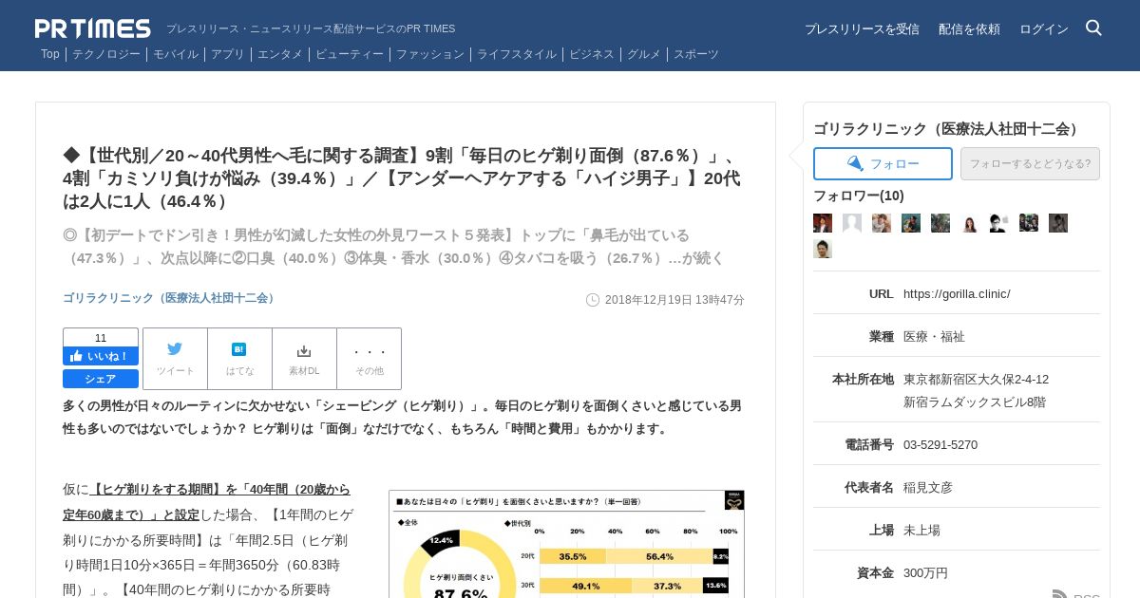The width and height of the screenshot is (1140, 598).
Task: Open the fourth follower avatar
Action: click(x=911, y=223)
